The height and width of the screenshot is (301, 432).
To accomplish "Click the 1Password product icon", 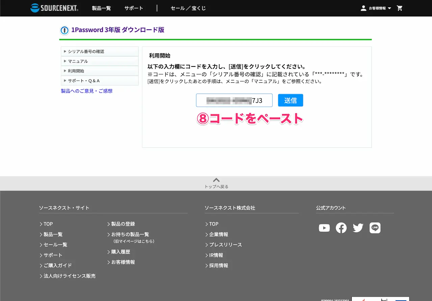I will click(x=64, y=30).
